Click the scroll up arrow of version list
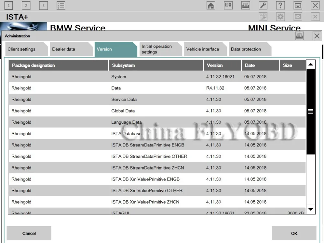This screenshot has width=324, height=243. click(311, 64)
